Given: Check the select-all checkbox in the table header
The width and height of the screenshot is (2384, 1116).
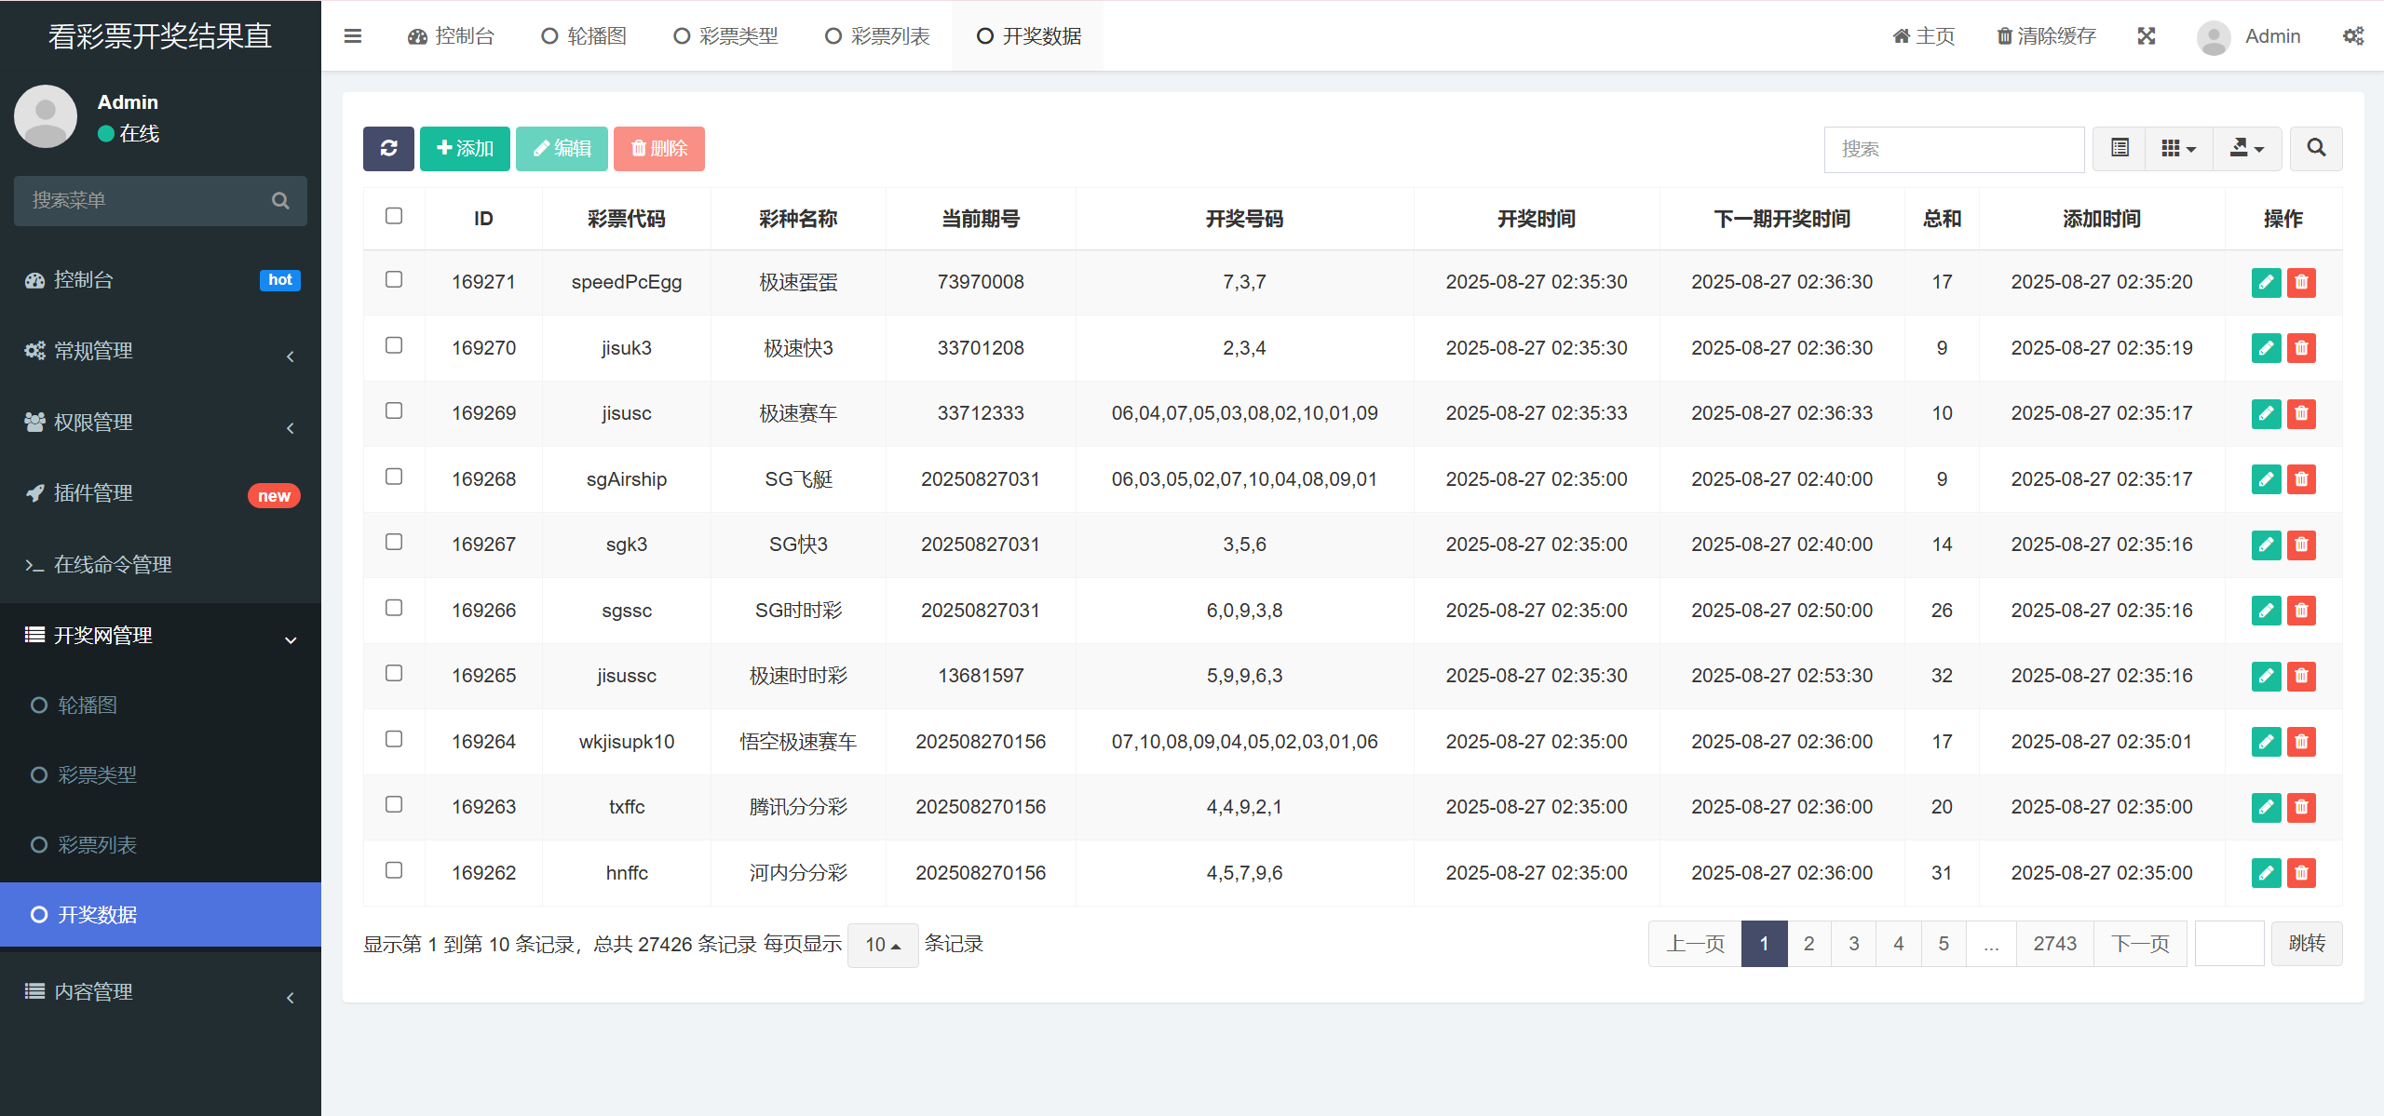Looking at the screenshot, I should [x=394, y=216].
